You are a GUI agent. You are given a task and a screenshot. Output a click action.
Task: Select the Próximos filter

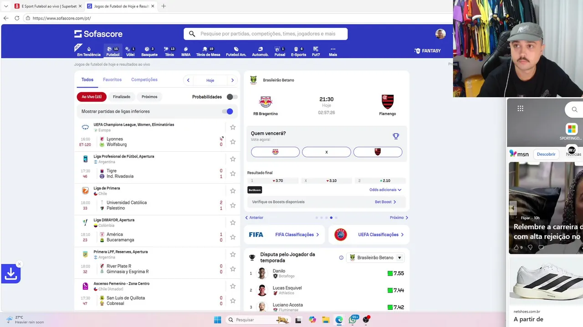click(x=149, y=97)
